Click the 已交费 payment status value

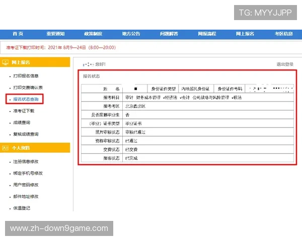pos(131,150)
